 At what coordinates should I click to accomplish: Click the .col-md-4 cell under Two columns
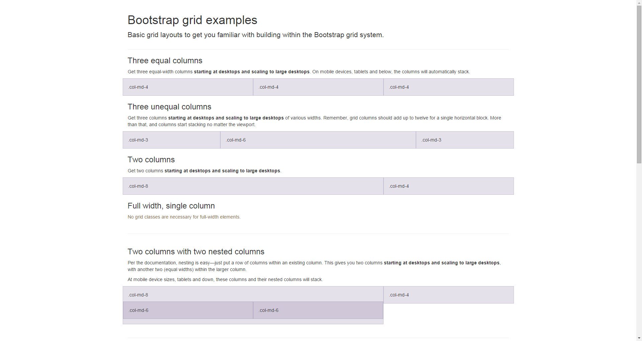pyautogui.click(x=449, y=186)
